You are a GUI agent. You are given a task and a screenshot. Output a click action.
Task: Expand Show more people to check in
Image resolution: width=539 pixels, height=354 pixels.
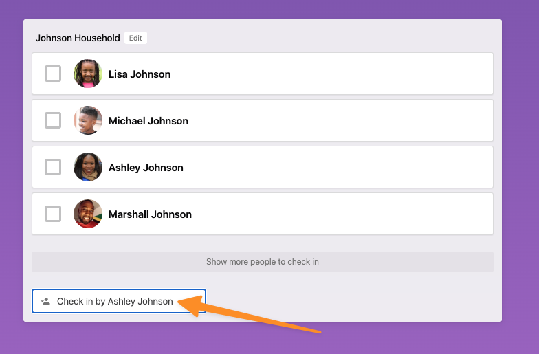pyautogui.click(x=262, y=262)
